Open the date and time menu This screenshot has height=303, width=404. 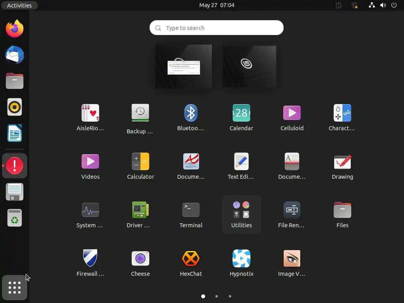pyautogui.click(x=217, y=5)
